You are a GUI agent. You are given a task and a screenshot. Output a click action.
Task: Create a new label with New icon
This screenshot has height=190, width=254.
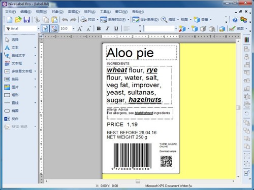coord(10,20)
